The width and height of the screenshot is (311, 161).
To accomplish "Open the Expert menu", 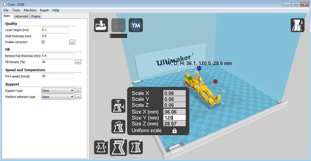I will point(44,10).
